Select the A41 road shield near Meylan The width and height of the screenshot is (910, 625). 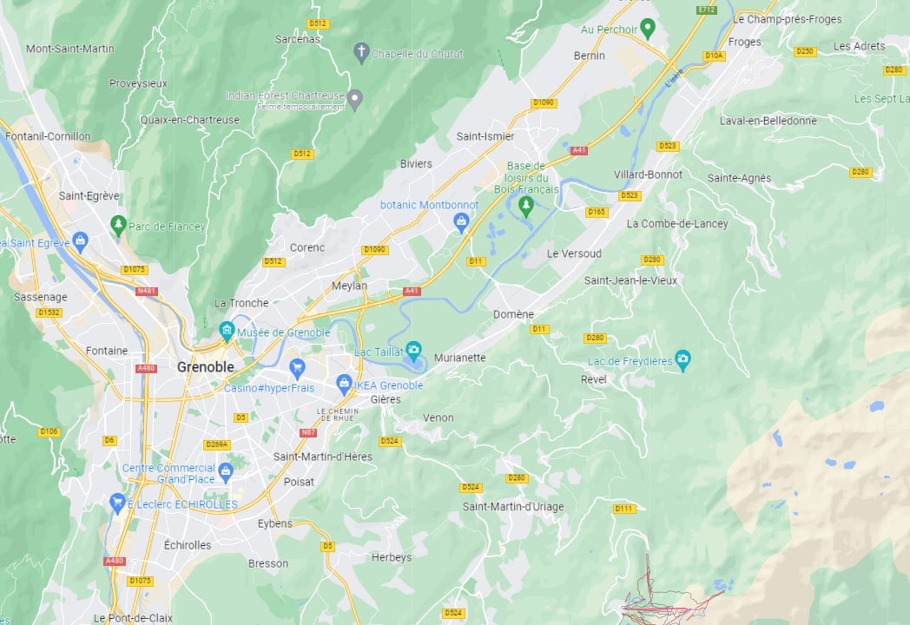tap(412, 292)
